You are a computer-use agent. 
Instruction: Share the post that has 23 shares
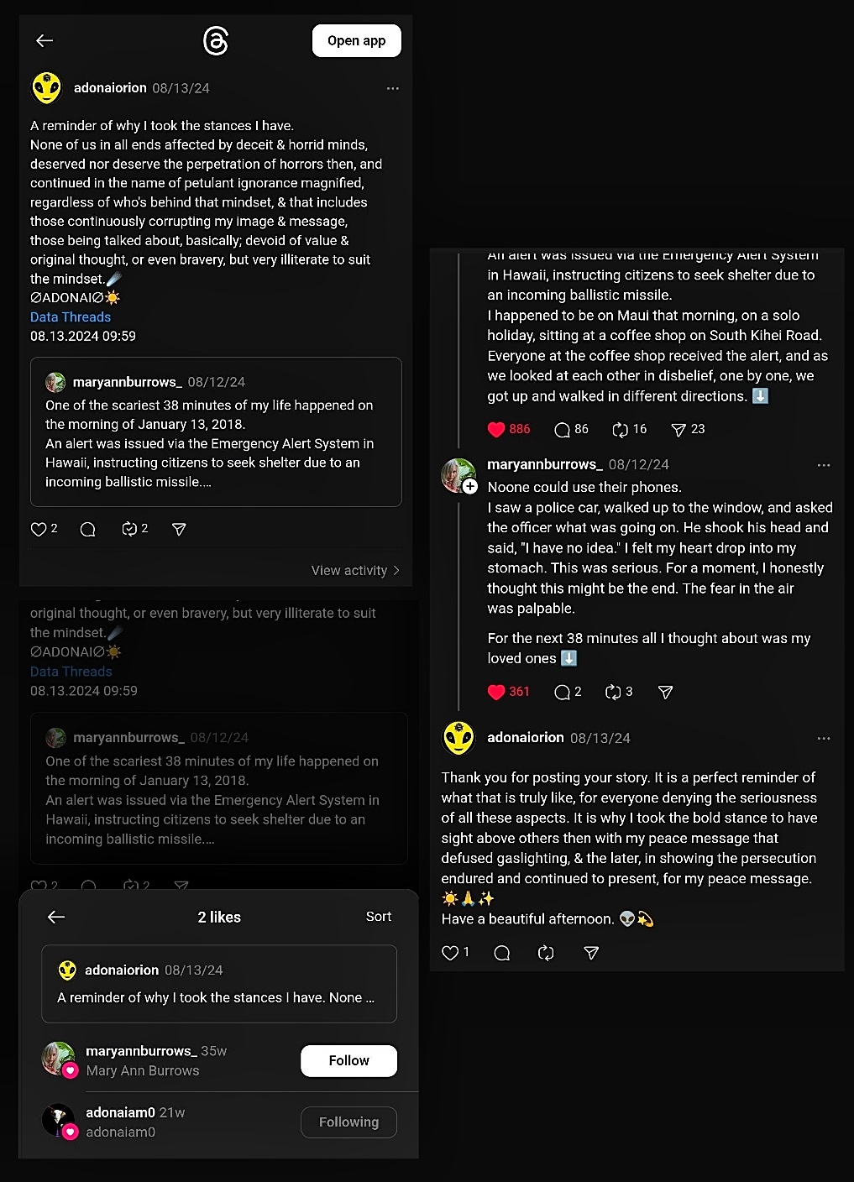point(678,430)
